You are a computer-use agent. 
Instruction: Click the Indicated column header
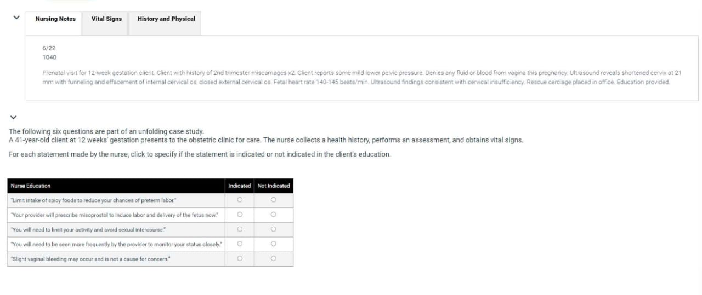[x=240, y=186]
